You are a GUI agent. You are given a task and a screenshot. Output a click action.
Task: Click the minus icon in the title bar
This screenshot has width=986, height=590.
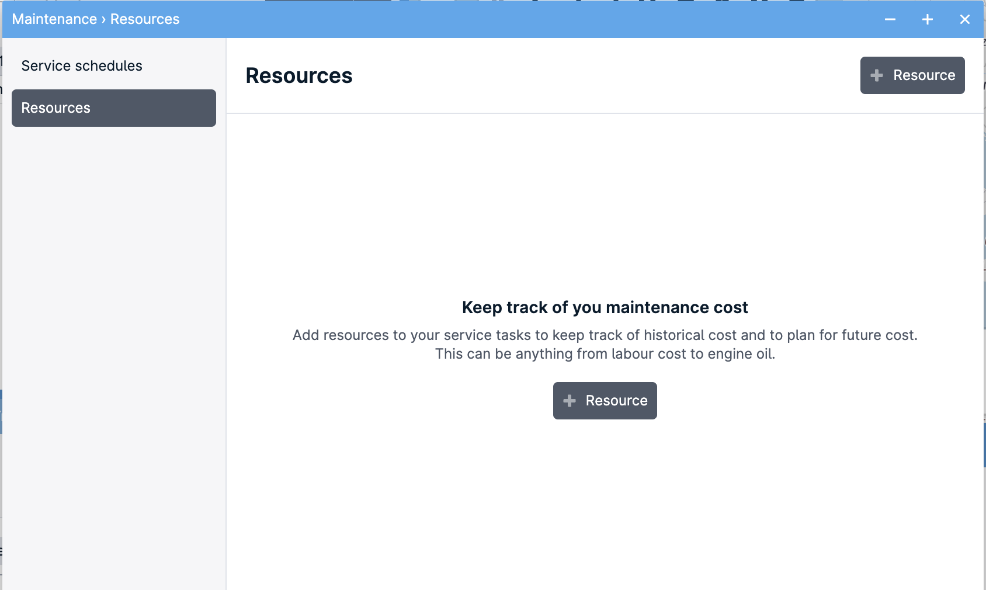coord(890,19)
